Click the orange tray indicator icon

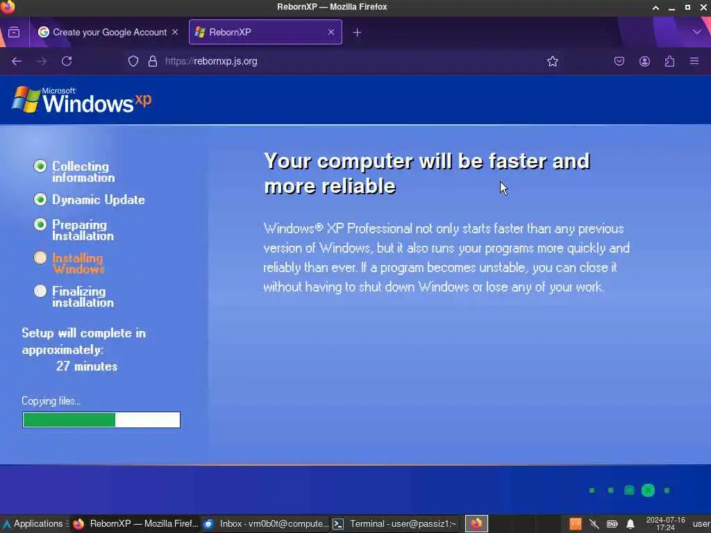click(576, 525)
